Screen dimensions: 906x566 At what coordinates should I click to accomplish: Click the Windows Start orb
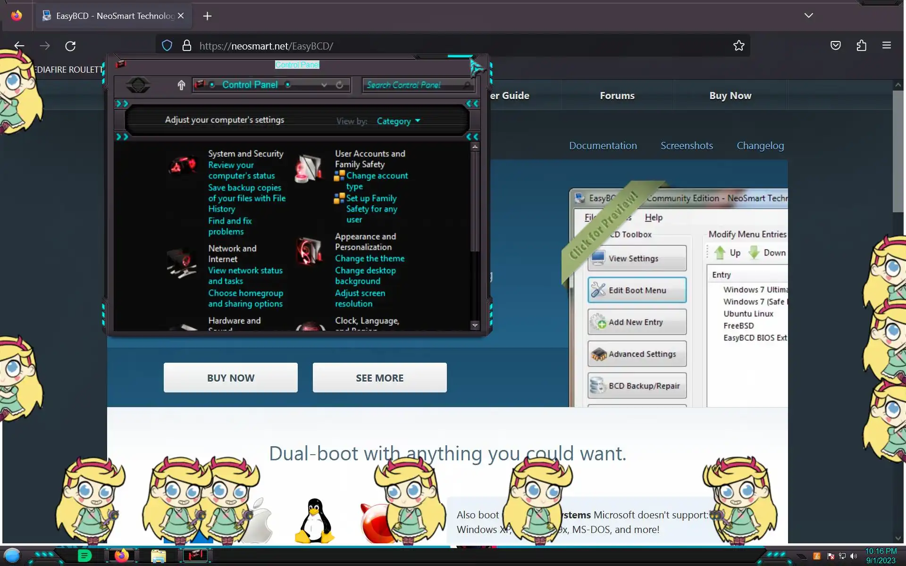(x=12, y=556)
